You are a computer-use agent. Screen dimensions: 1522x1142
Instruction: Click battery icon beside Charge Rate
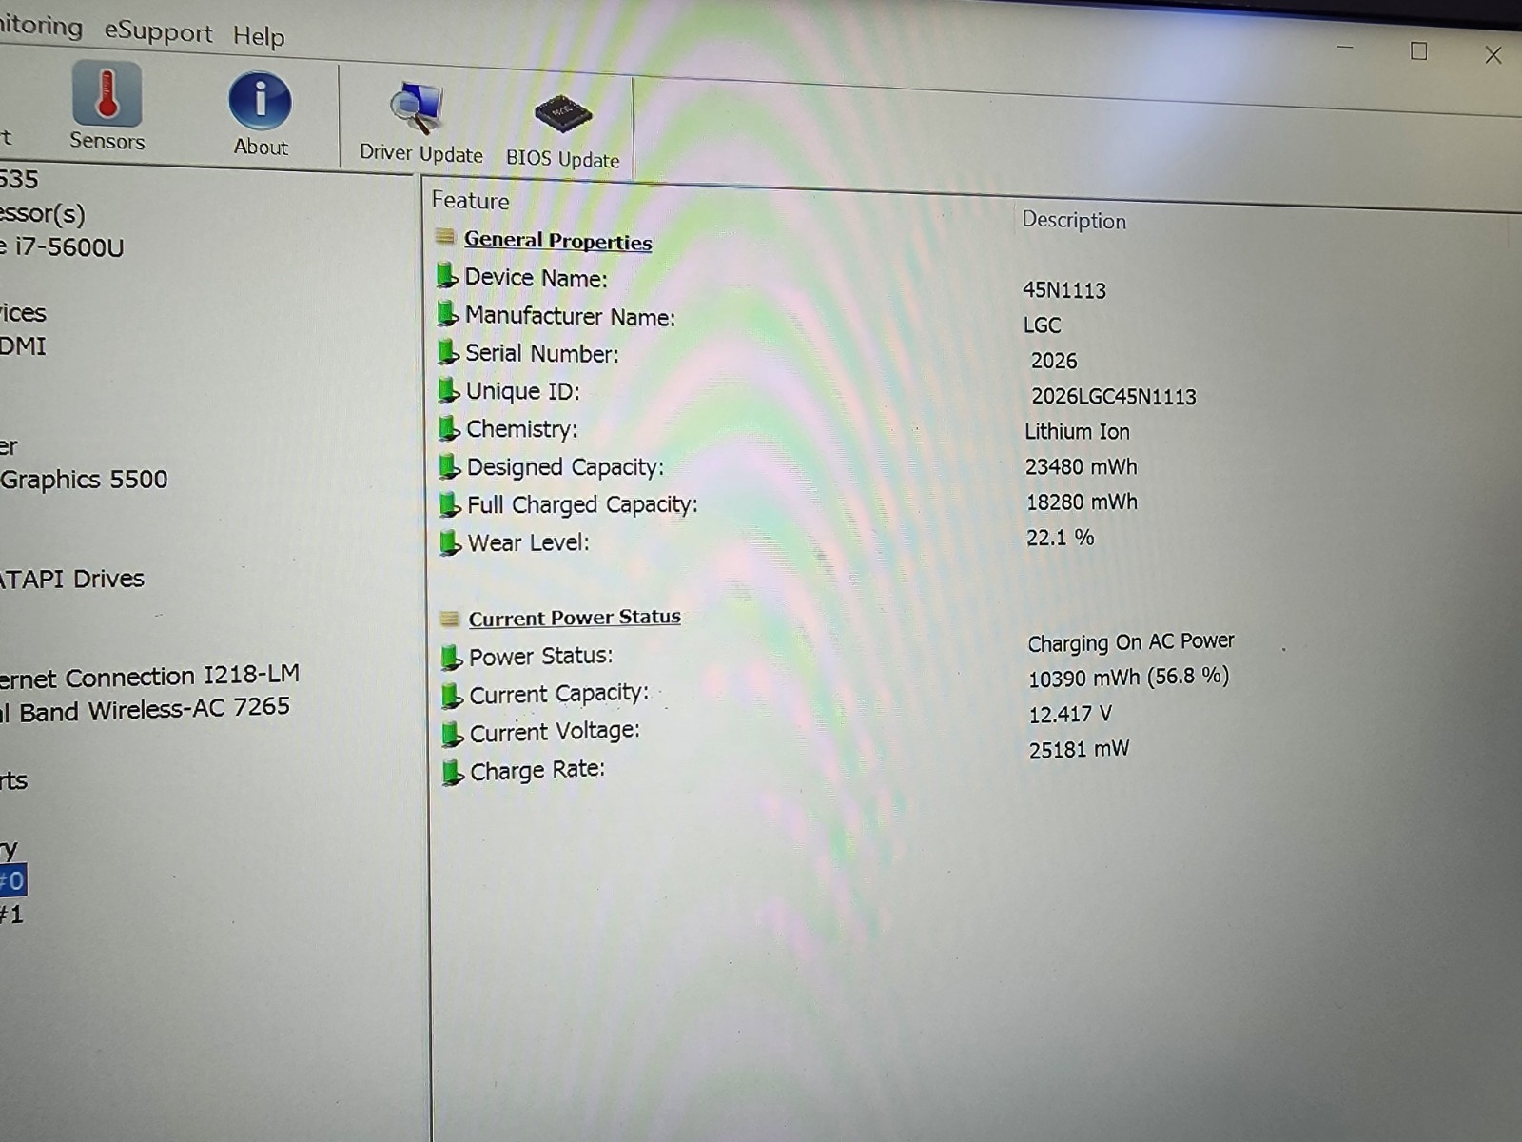(453, 772)
